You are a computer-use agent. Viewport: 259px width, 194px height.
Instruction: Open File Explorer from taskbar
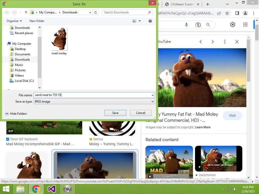[x=20, y=189]
